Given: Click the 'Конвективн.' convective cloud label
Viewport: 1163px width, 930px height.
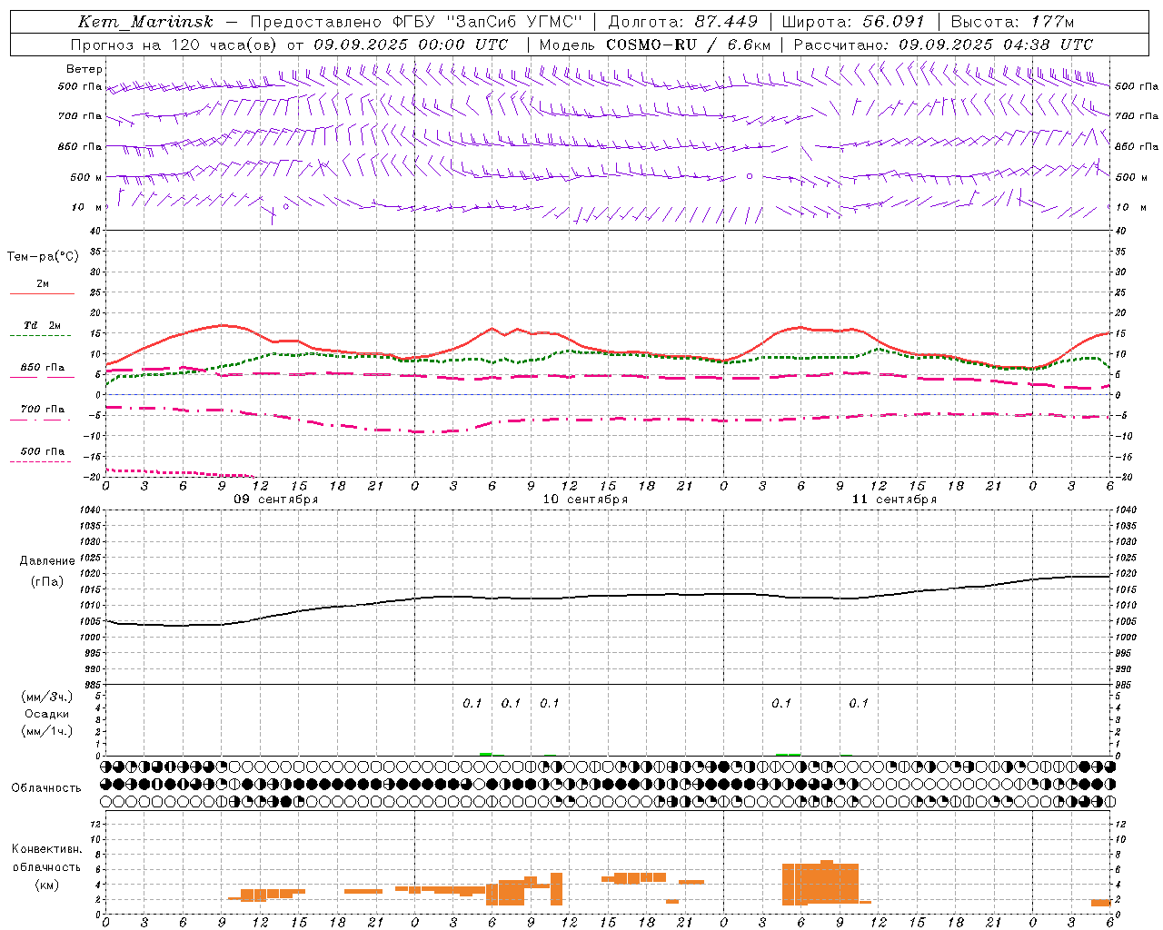Looking at the screenshot, I should click(46, 849).
